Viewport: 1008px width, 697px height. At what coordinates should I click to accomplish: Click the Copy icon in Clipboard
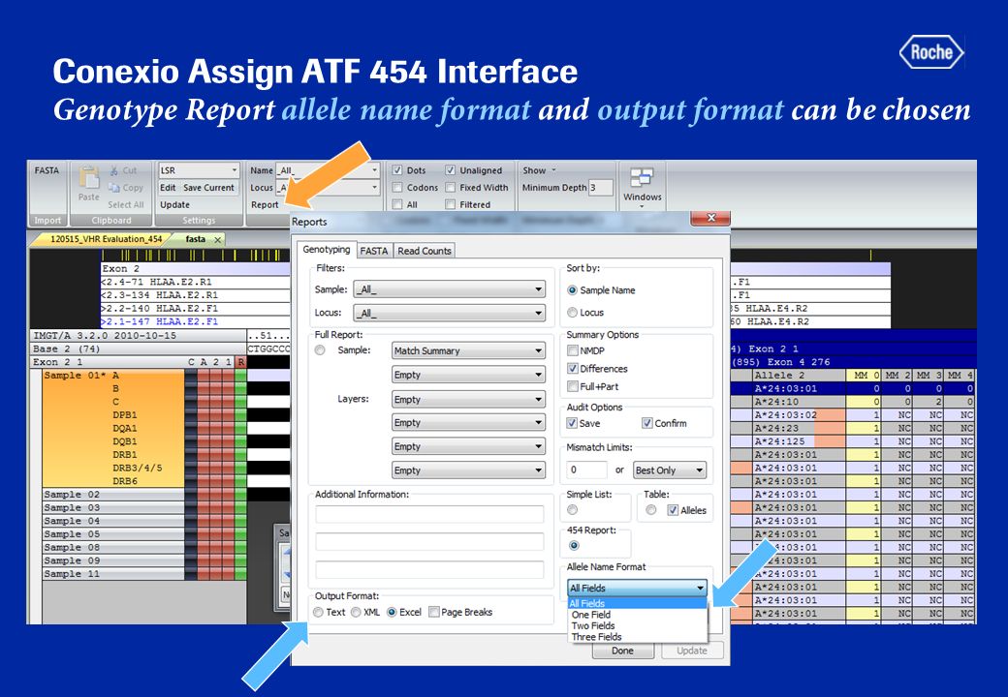114,188
